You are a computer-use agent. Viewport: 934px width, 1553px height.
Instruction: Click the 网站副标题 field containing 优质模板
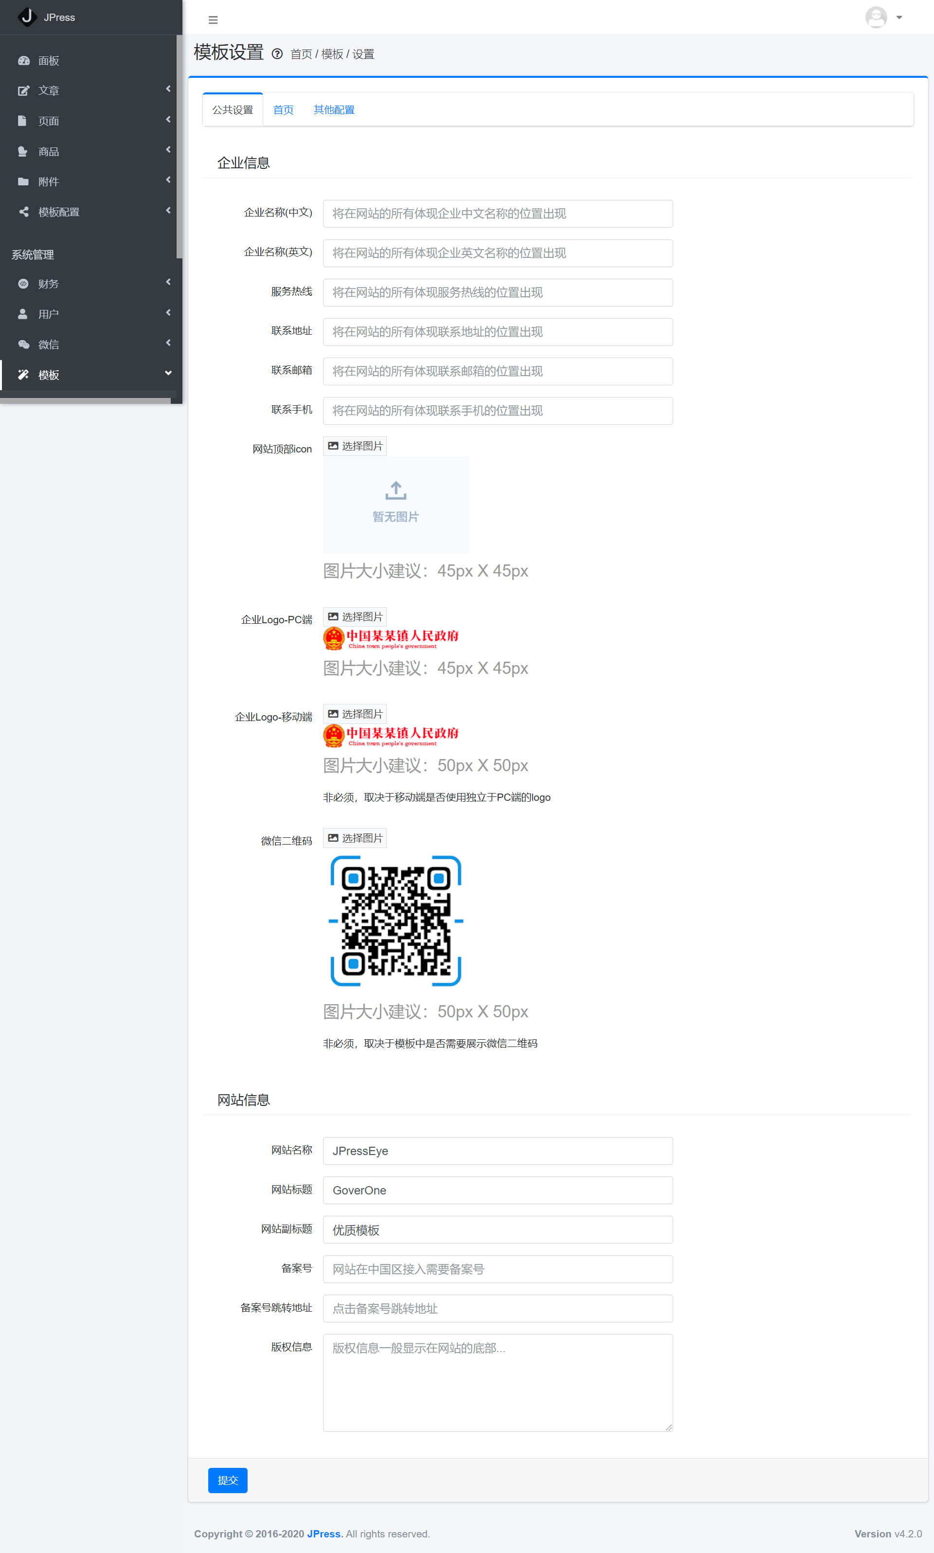498,1229
